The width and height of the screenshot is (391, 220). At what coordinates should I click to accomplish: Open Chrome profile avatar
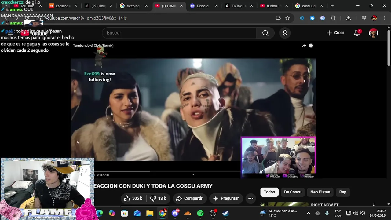374,18
